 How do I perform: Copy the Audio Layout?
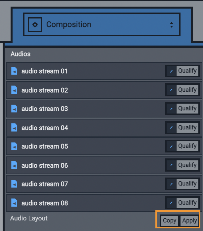(170, 220)
